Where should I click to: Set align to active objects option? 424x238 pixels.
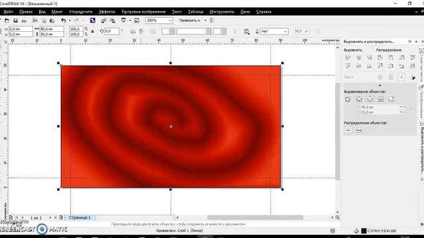(x=348, y=99)
